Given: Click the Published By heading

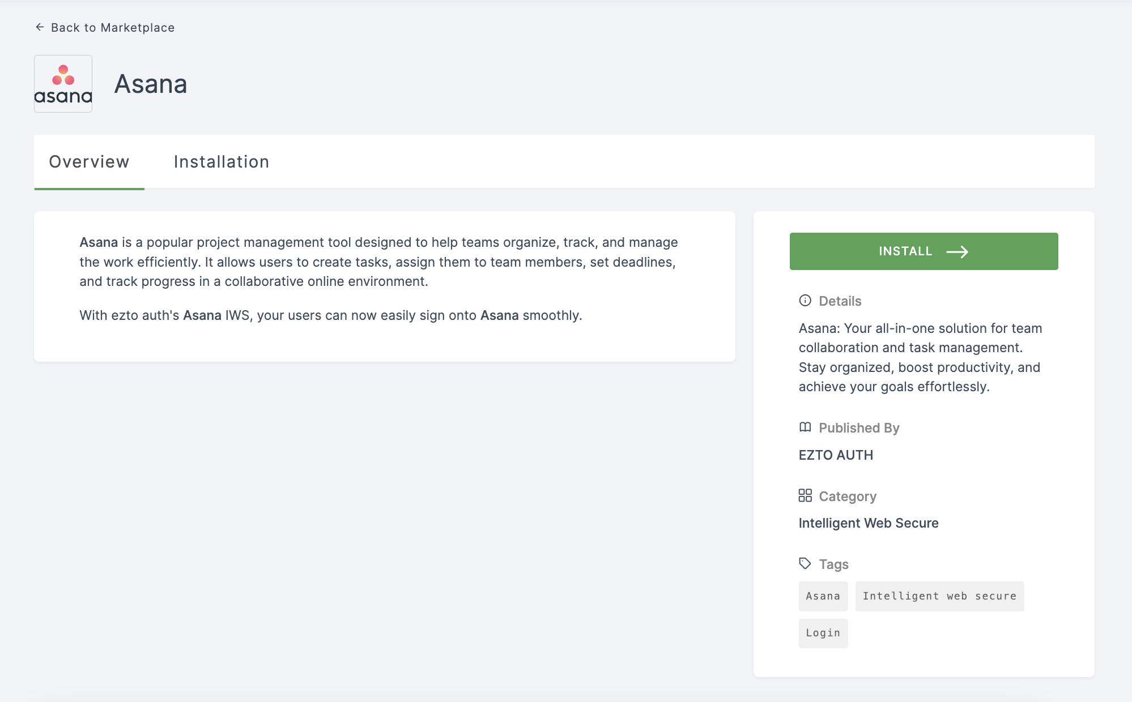Looking at the screenshot, I should point(859,428).
